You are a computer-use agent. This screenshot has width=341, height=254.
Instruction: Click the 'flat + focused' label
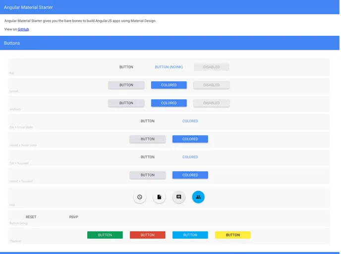point(19,163)
